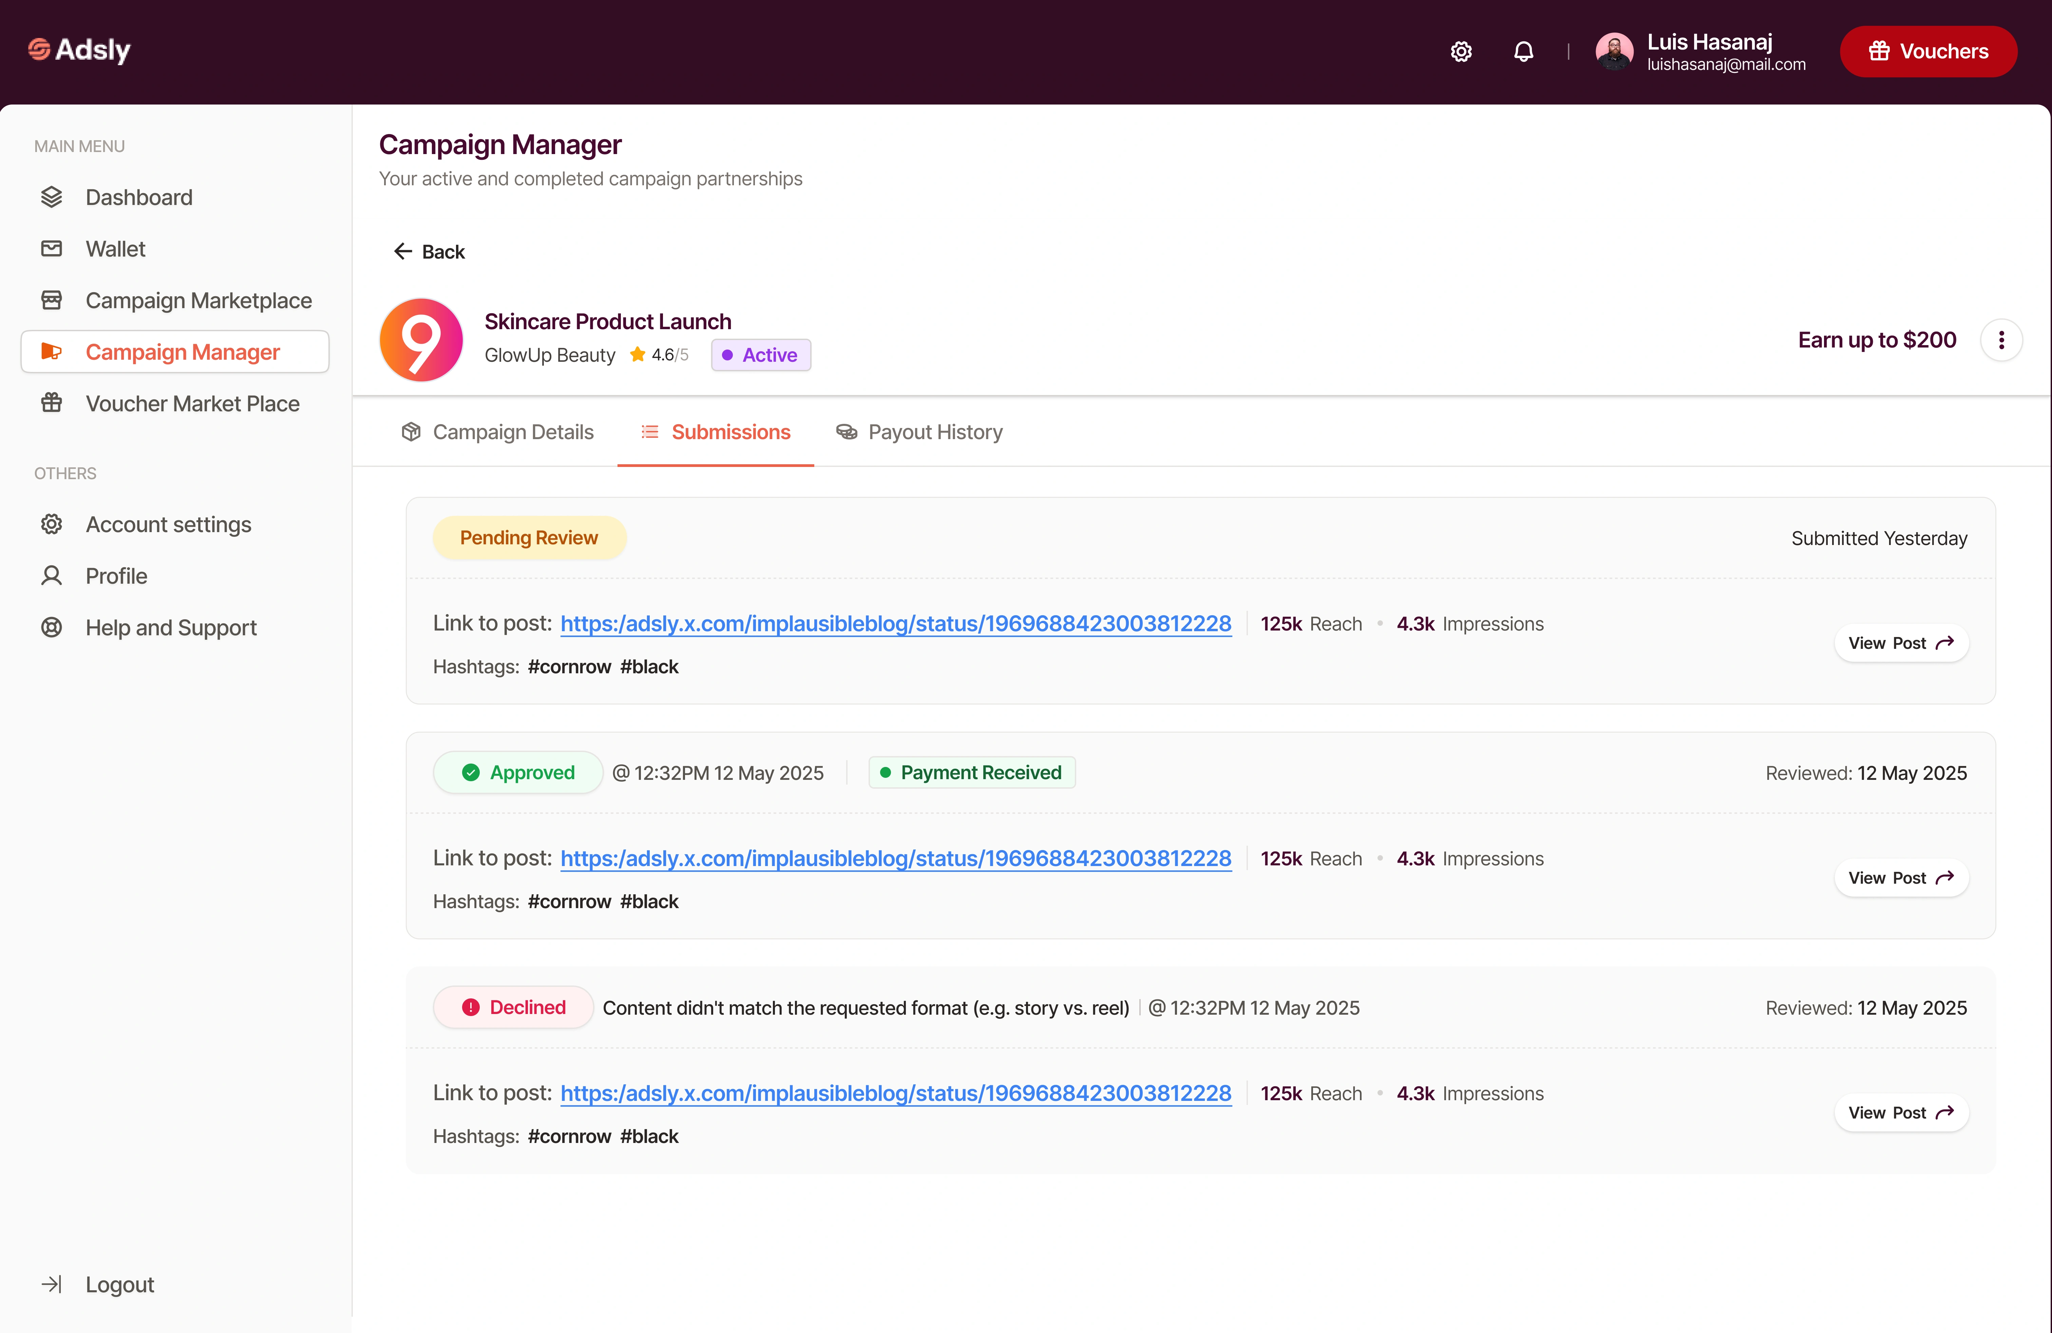
Task: Click the notifications bell icon
Action: (x=1523, y=52)
